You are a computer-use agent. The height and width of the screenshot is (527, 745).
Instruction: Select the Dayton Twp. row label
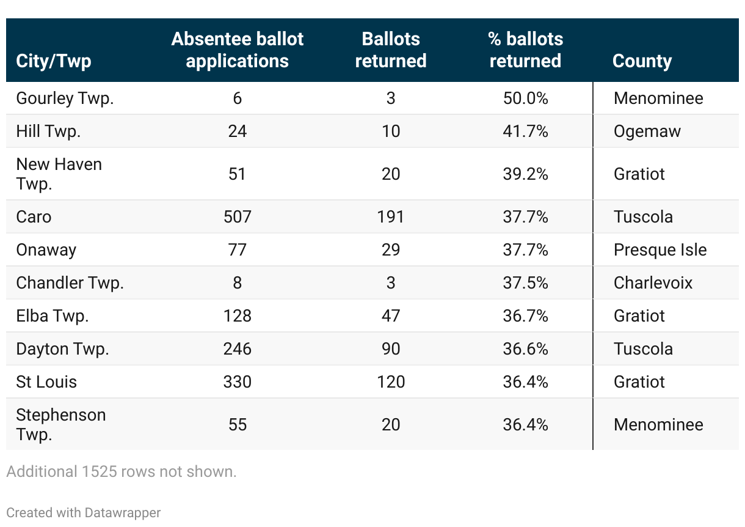(x=62, y=349)
